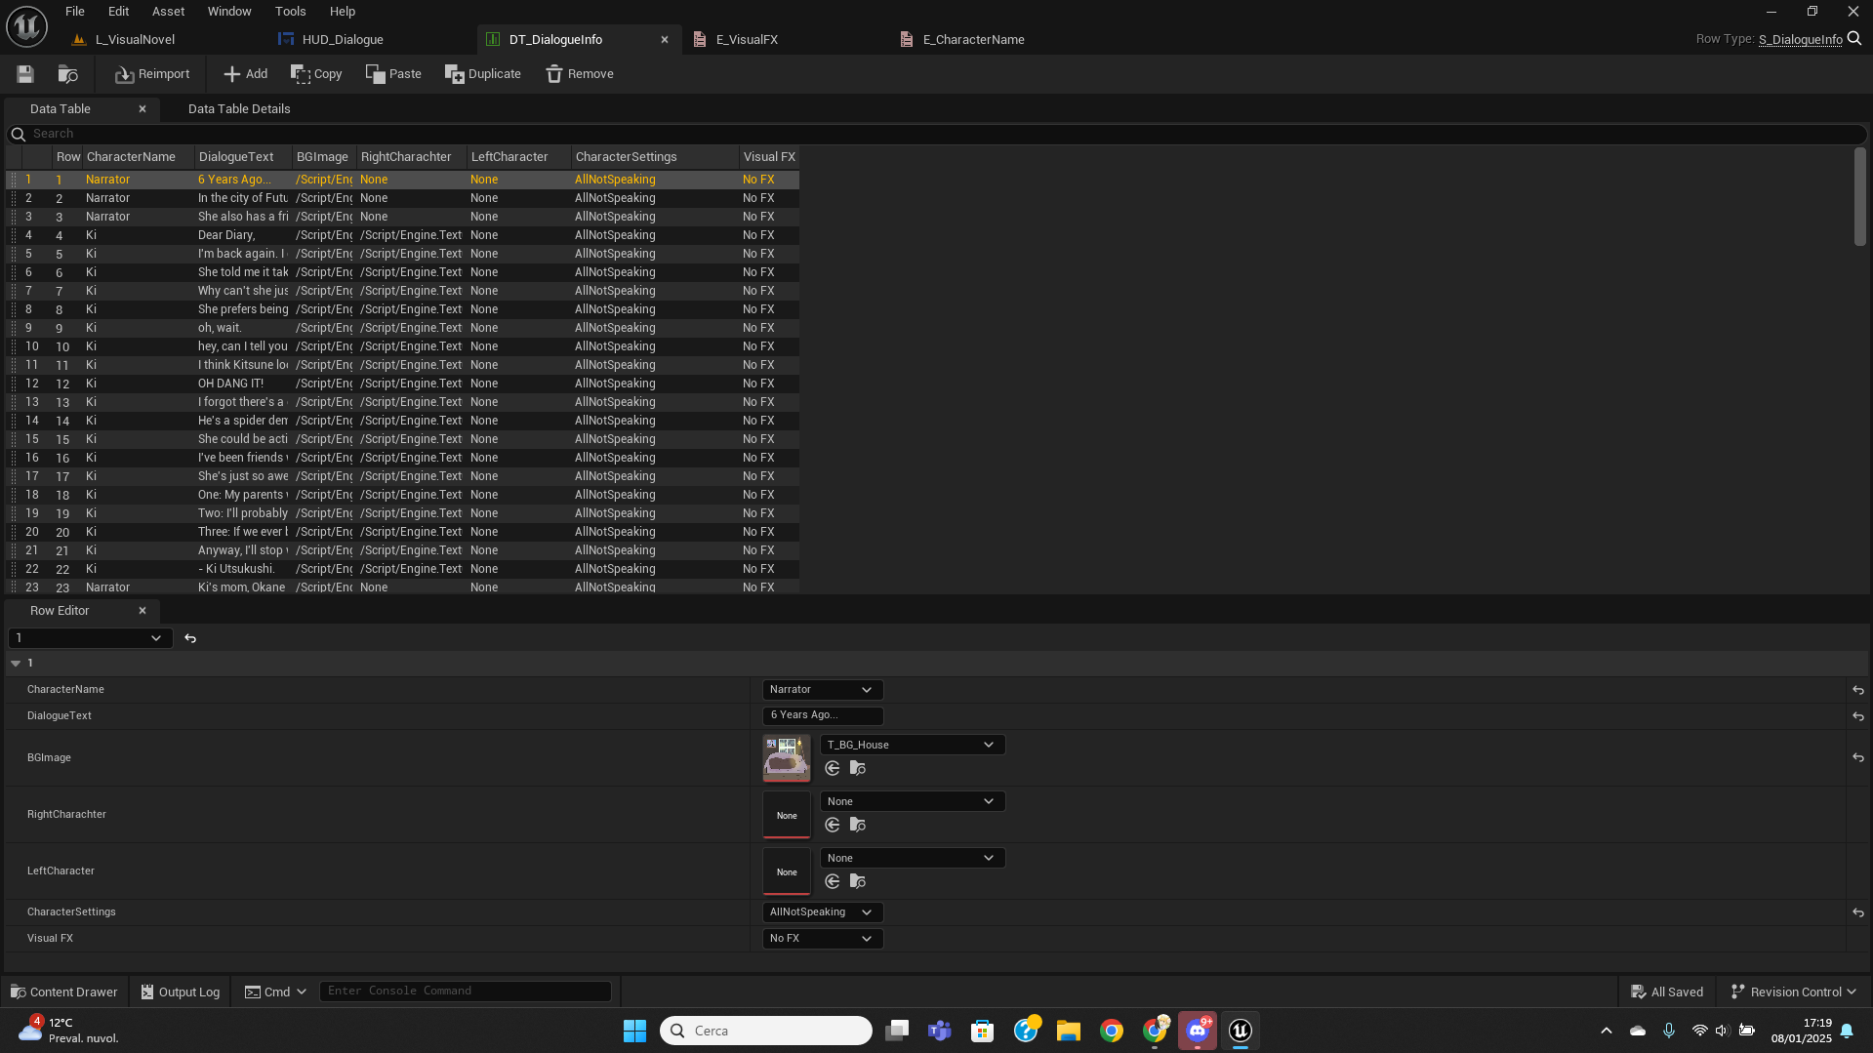Open the Narrator CharacterName dropdown
The width and height of the screenshot is (1873, 1053).
[x=822, y=689]
